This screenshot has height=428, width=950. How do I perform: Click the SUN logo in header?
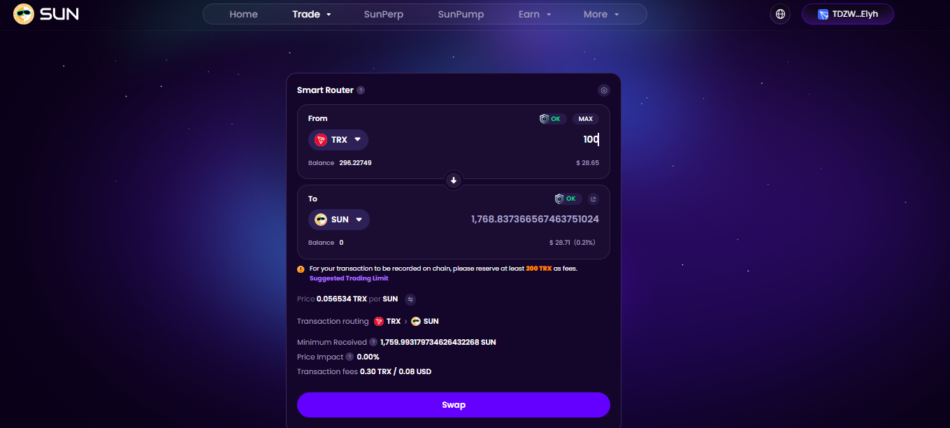point(46,14)
